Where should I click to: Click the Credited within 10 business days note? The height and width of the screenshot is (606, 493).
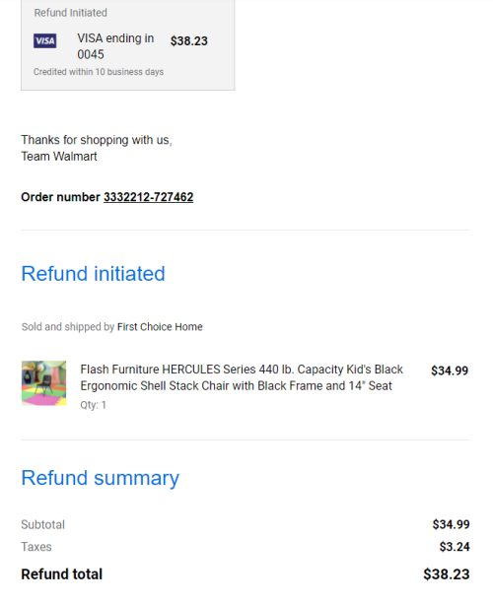(x=99, y=72)
